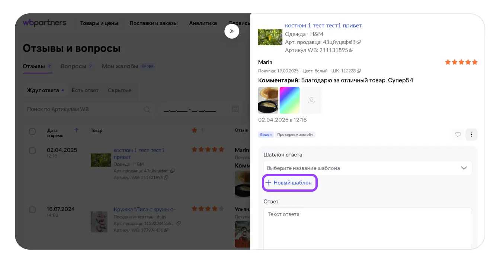The width and height of the screenshot is (500, 263).
Task: Click the 'Новый шаблон' button
Action: coord(290,183)
